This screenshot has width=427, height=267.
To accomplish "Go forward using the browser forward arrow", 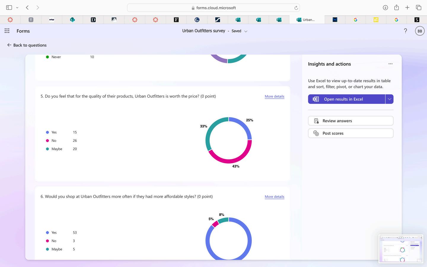I will 38,8.
